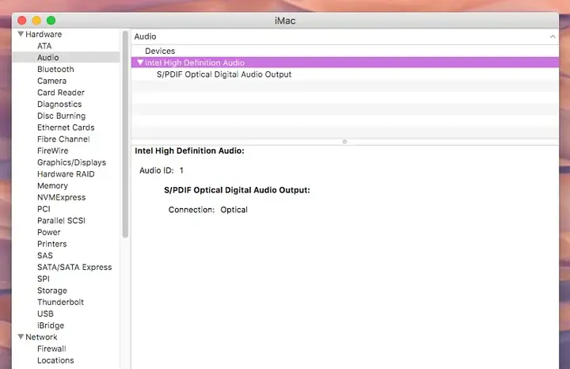The height and width of the screenshot is (369, 570).
Task: Open Disc Burning info
Action: (62, 116)
